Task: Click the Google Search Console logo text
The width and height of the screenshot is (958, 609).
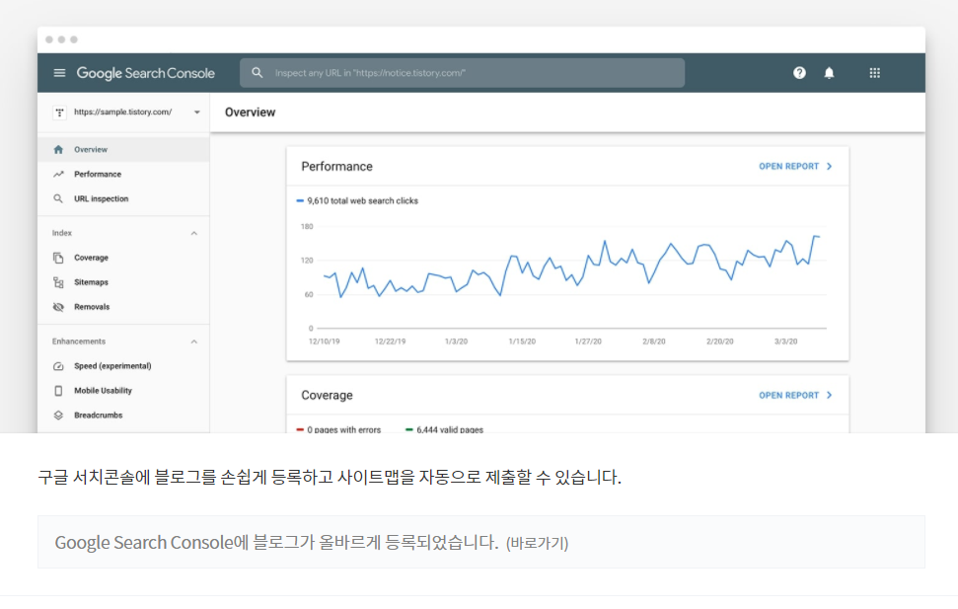Action: [x=145, y=73]
